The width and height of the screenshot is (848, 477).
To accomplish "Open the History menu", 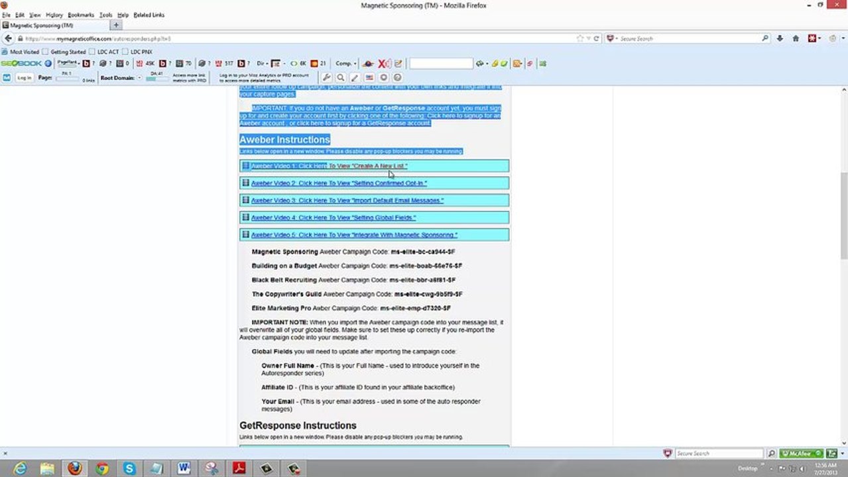I will pyautogui.click(x=54, y=15).
